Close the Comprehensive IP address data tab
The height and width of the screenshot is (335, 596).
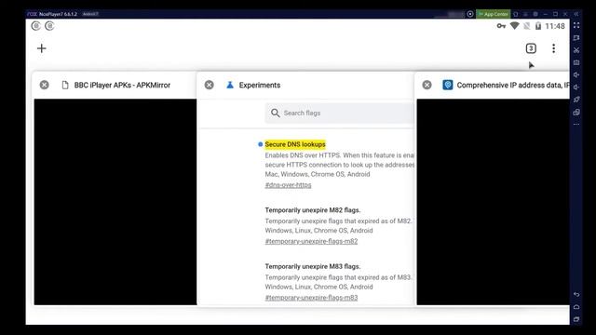pyautogui.click(x=427, y=85)
